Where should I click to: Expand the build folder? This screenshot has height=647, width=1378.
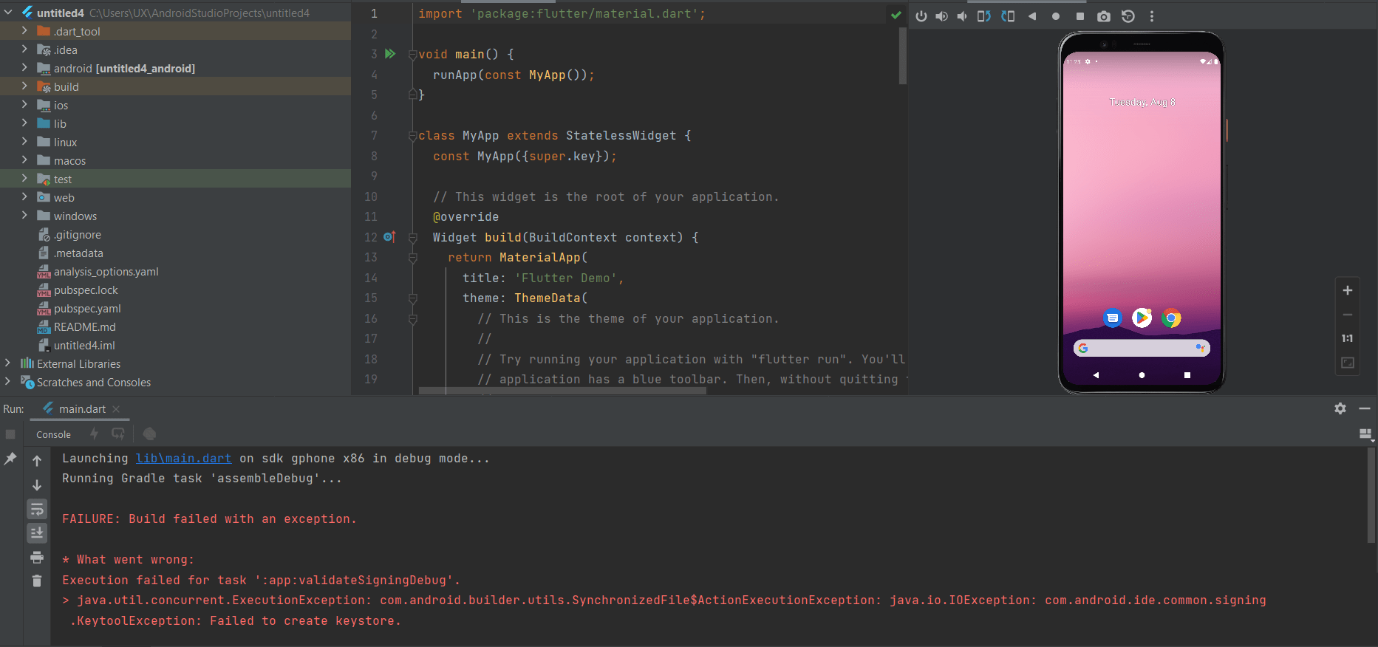click(24, 86)
